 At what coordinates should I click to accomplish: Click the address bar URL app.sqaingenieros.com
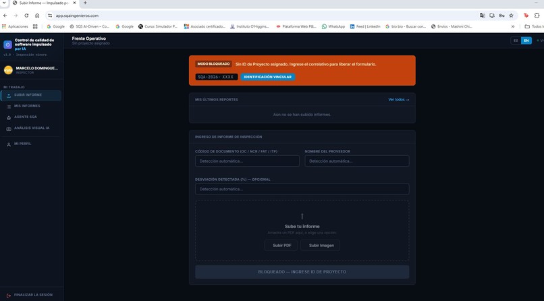click(78, 16)
